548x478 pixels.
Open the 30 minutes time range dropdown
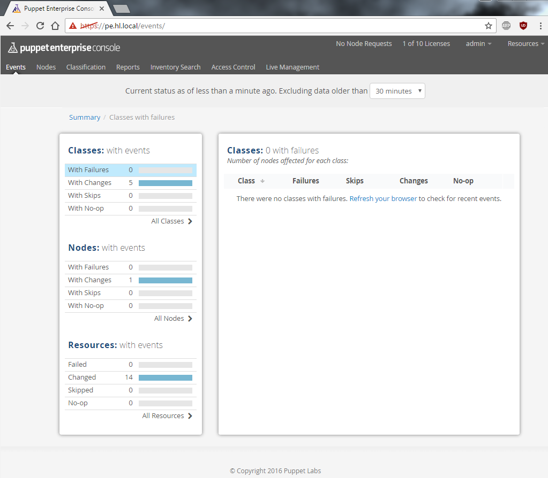(397, 91)
